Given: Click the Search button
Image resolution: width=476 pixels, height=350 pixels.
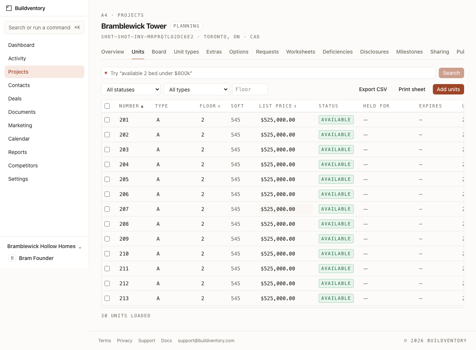Looking at the screenshot, I should (451, 73).
